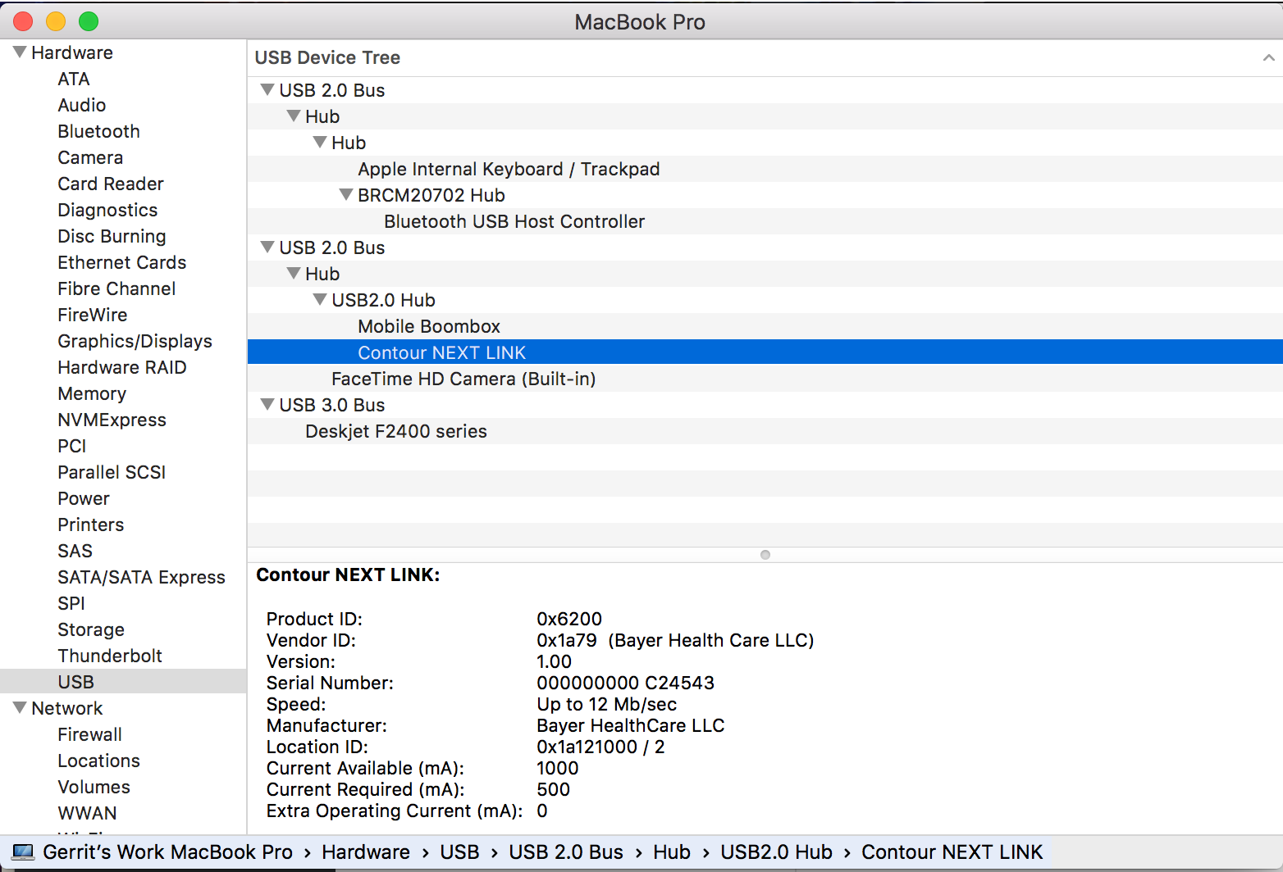Select Audio in the sidebar

click(x=82, y=105)
